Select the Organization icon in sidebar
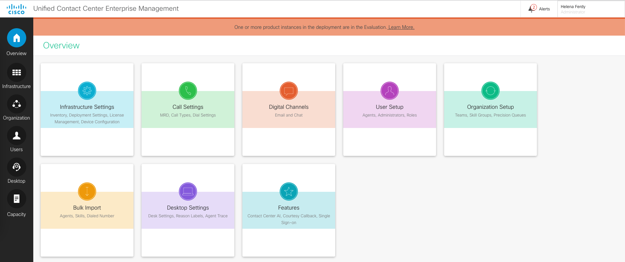 (16, 104)
